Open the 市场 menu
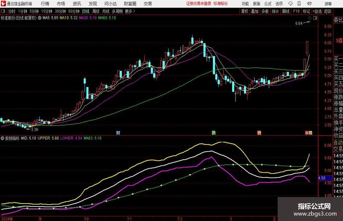The image size is (343, 221). pos(61,4)
